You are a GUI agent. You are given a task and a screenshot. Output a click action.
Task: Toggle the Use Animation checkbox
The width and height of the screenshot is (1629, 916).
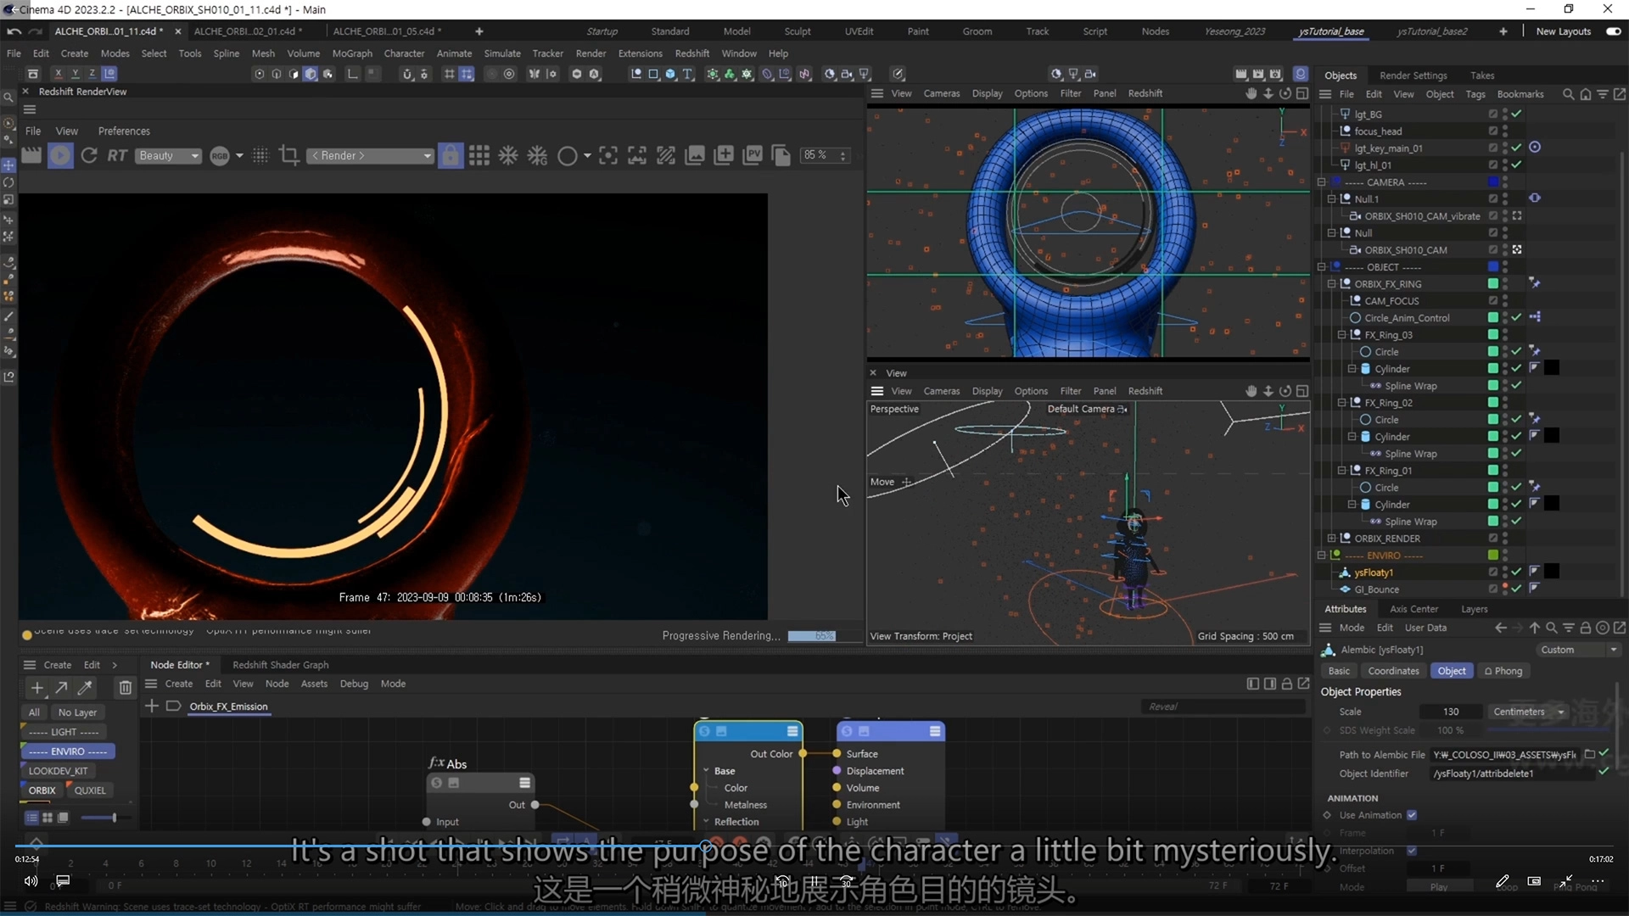[x=1412, y=815]
